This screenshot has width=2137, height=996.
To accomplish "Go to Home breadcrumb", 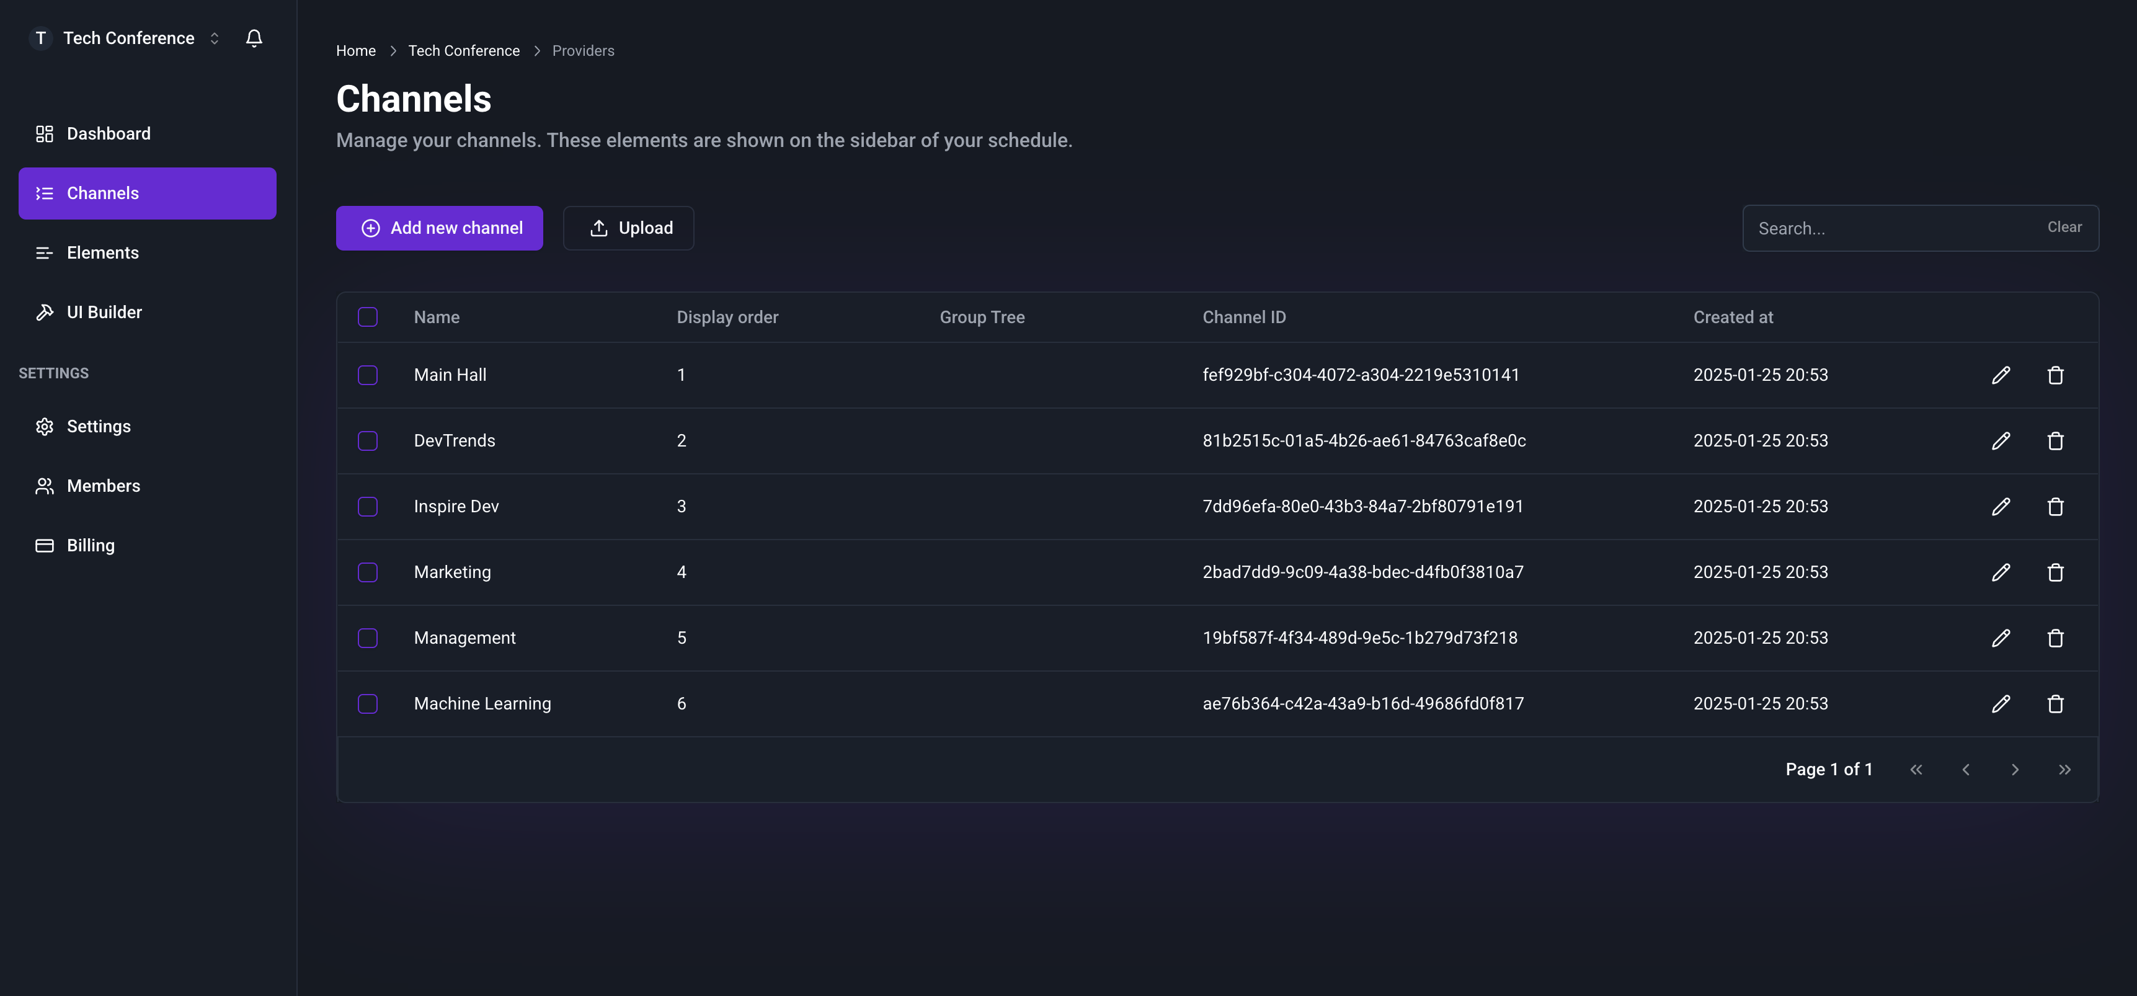I will click(x=356, y=51).
